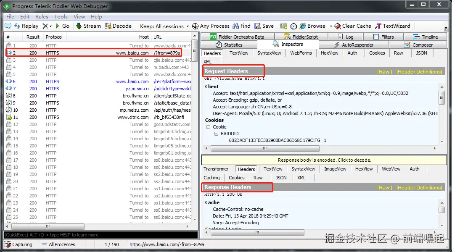Switch to the FiddlerScript tab
Screen dimensions: 452x252
pos(301,37)
